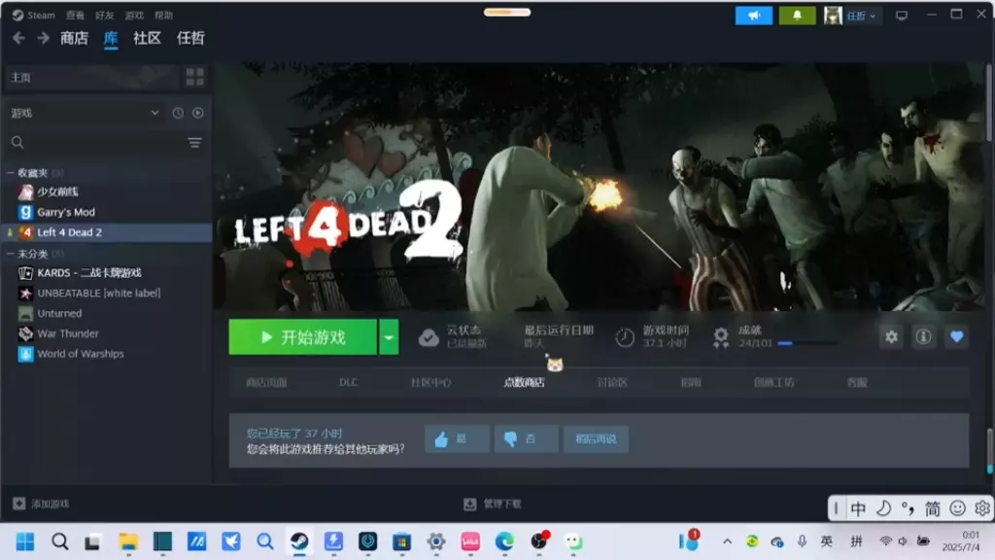Open the green notifications bell
Viewport: 995px width, 560px height.
797,16
